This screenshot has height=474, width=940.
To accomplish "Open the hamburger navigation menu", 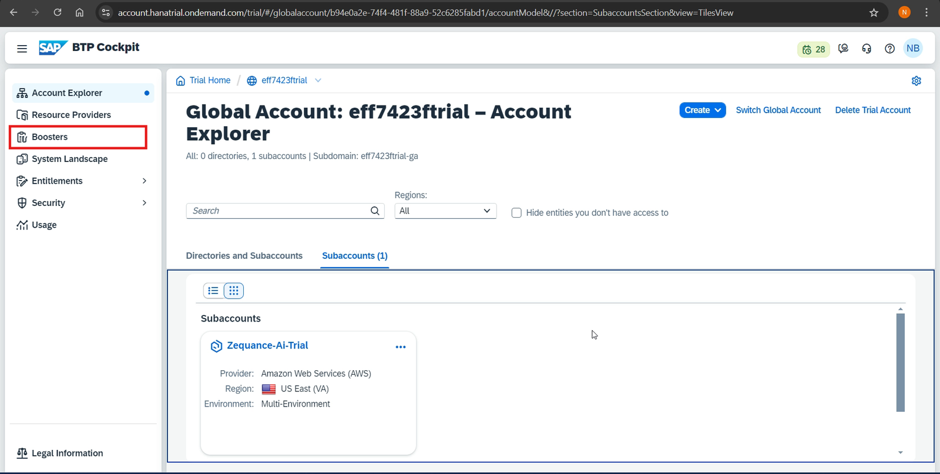I will pos(22,49).
